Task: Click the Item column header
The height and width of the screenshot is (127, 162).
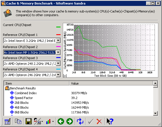Action: pyautogui.click(x=37, y=83)
